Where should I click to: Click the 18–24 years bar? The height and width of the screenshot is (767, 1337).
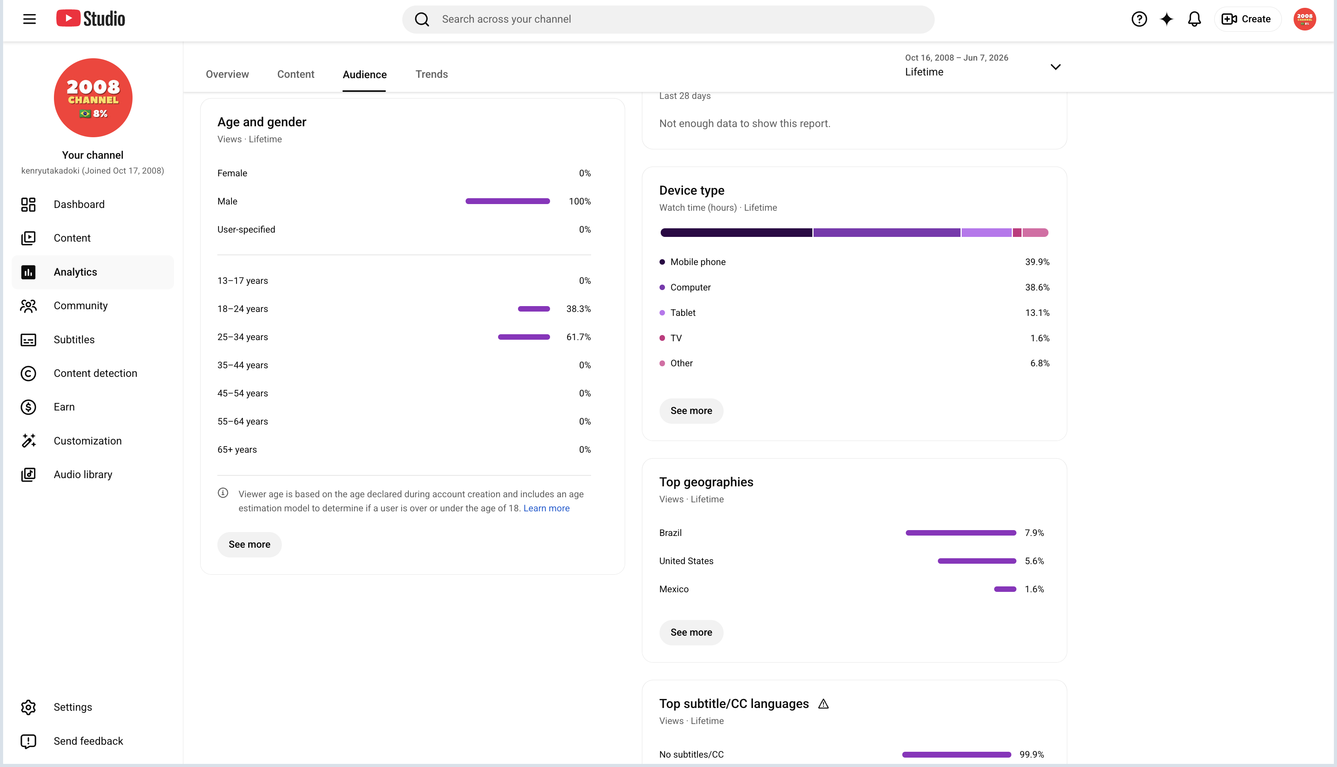point(534,309)
